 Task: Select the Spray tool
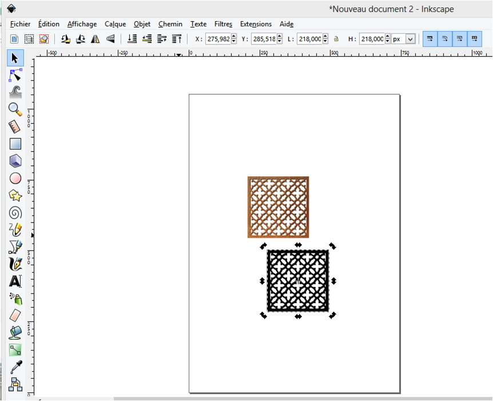click(x=15, y=299)
